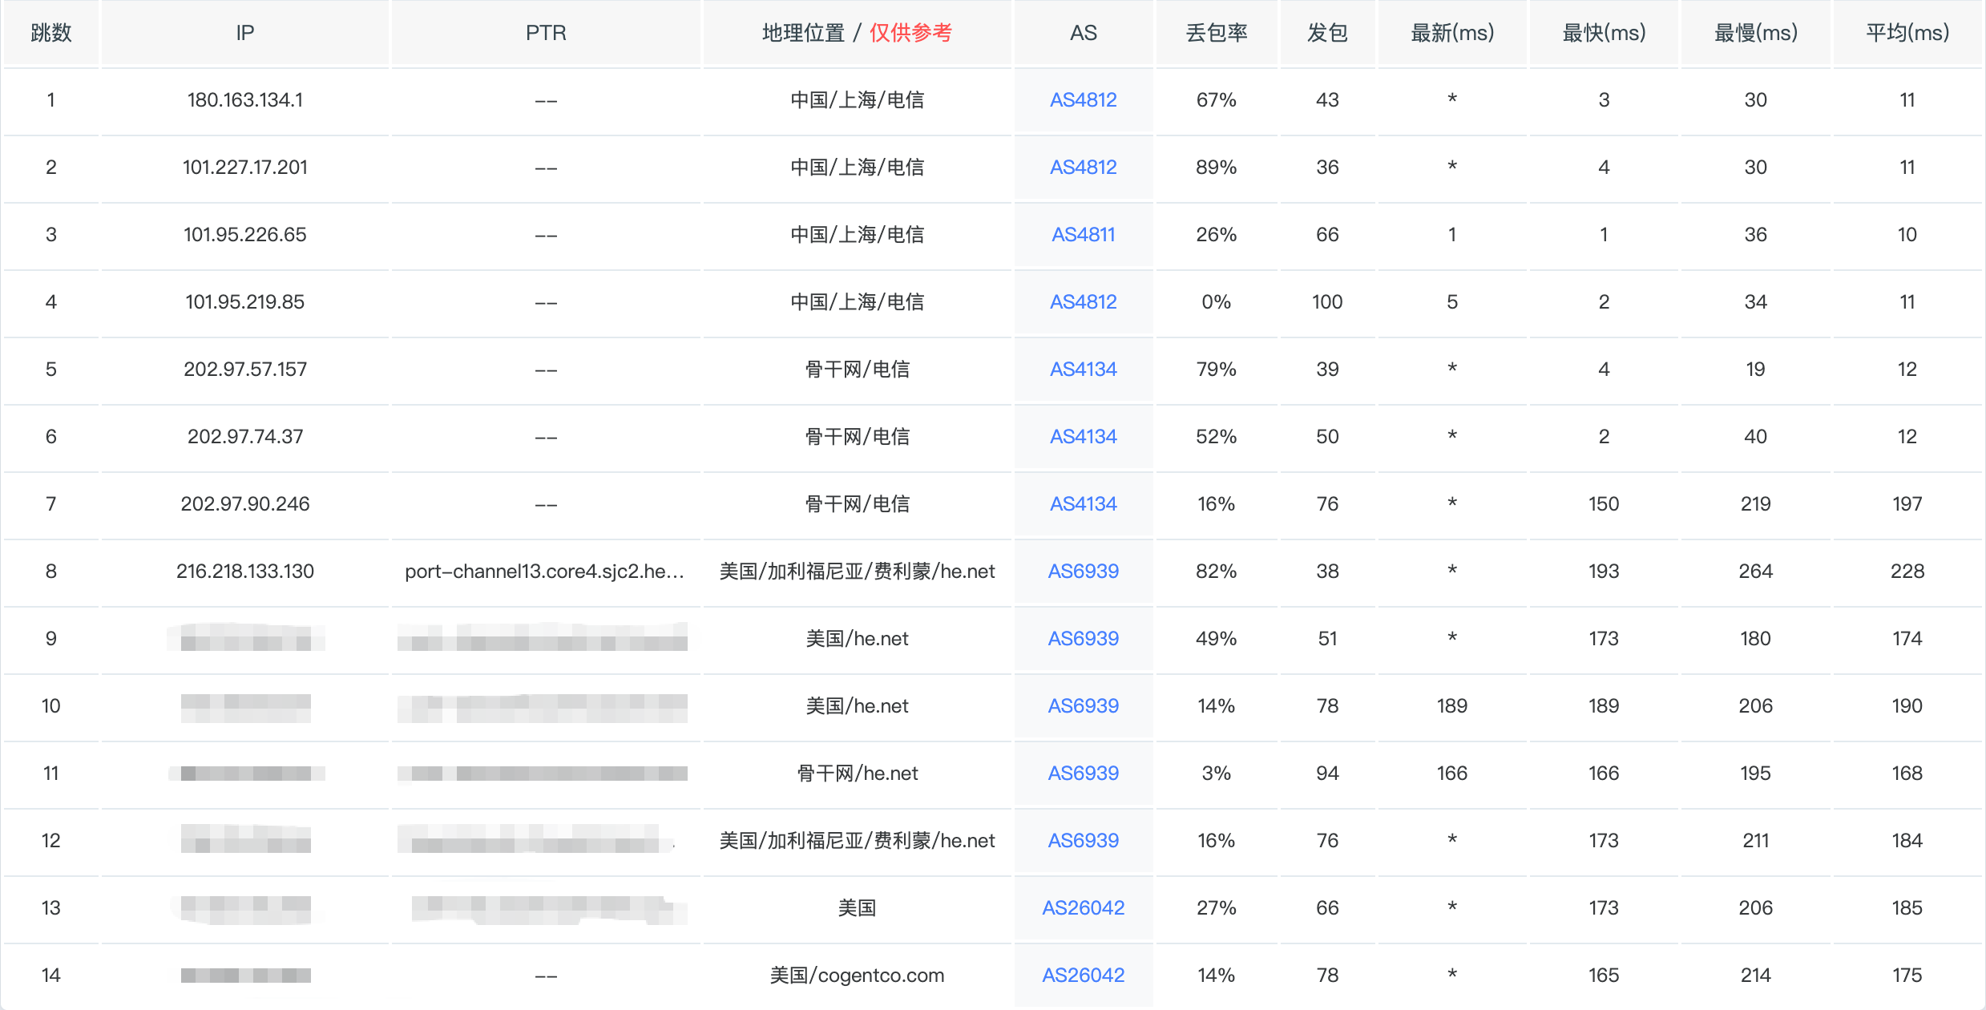Click the 发包 column header
This screenshot has height=1010, width=1986.
(x=1327, y=33)
